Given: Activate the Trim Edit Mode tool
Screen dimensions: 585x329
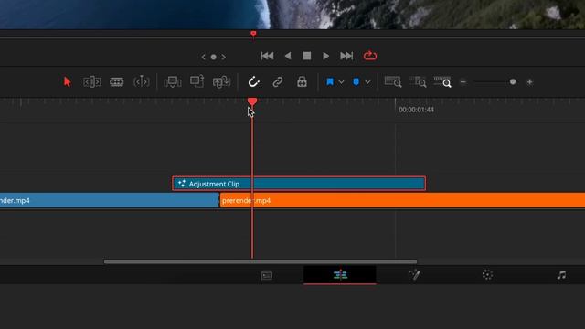Looking at the screenshot, I should point(91,81).
